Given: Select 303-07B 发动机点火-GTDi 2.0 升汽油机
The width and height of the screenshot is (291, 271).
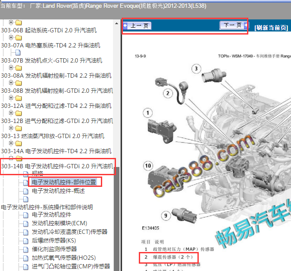Looking at the screenshot, I should (x=52, y=60).
